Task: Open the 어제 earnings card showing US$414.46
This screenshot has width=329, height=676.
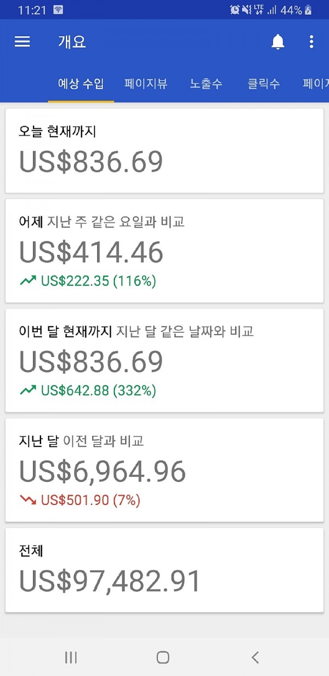Action: coord(164,251)
